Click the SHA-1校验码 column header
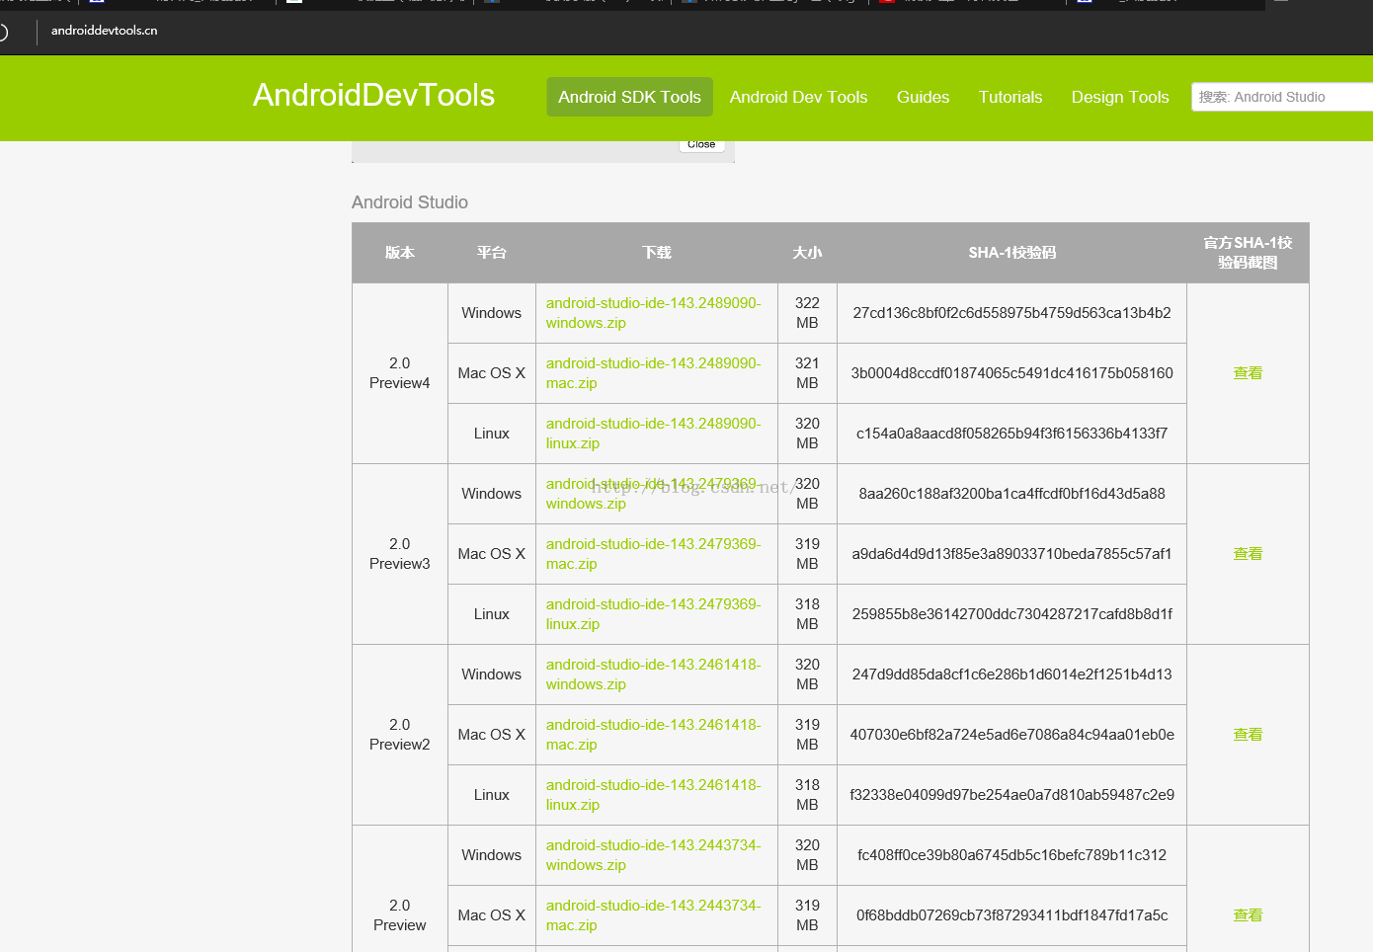This screenshot has width=1373, height=952. pos(1012,253)
